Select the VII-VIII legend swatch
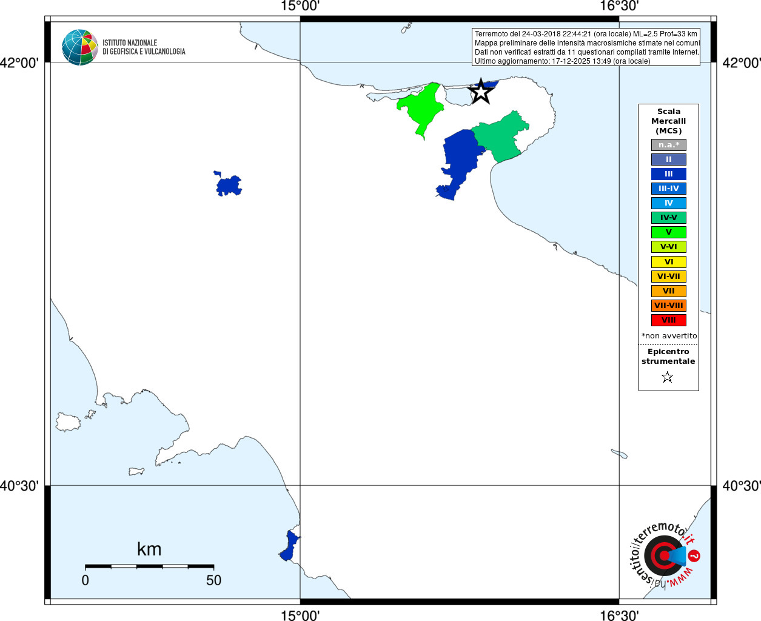Viewport: 761px width, 621px height. [669, 306]
